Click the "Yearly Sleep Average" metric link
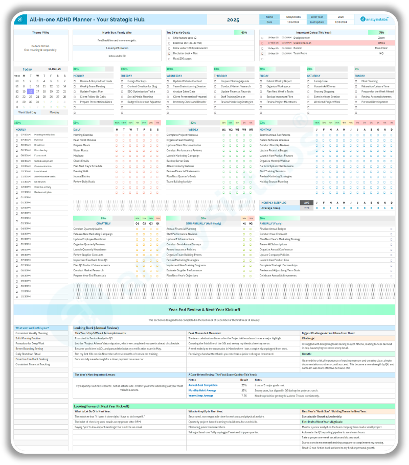This screenshot has width=409, height=465. point(201,396)
